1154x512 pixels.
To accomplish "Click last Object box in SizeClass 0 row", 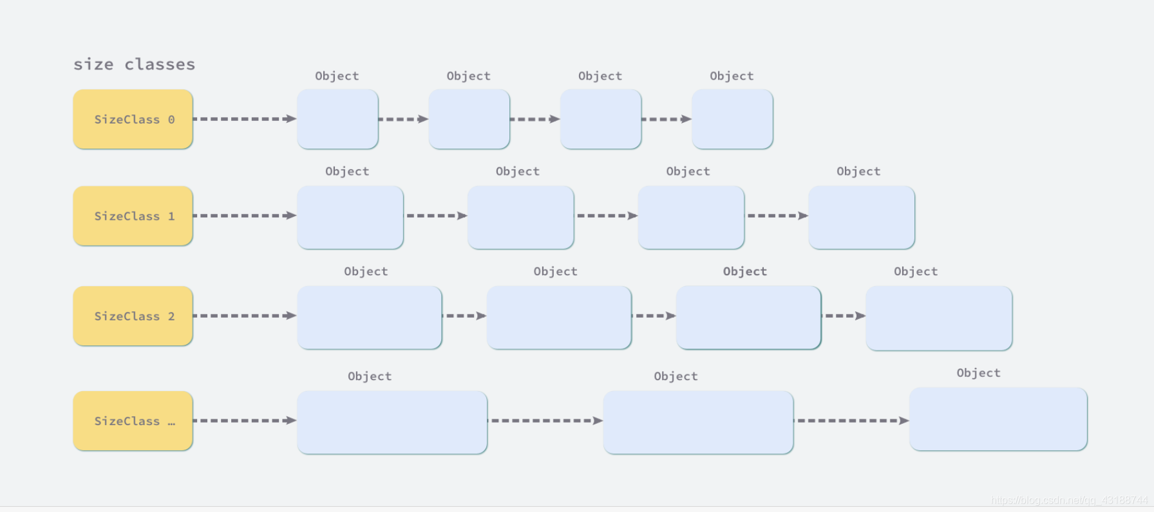I will [733, 120].
